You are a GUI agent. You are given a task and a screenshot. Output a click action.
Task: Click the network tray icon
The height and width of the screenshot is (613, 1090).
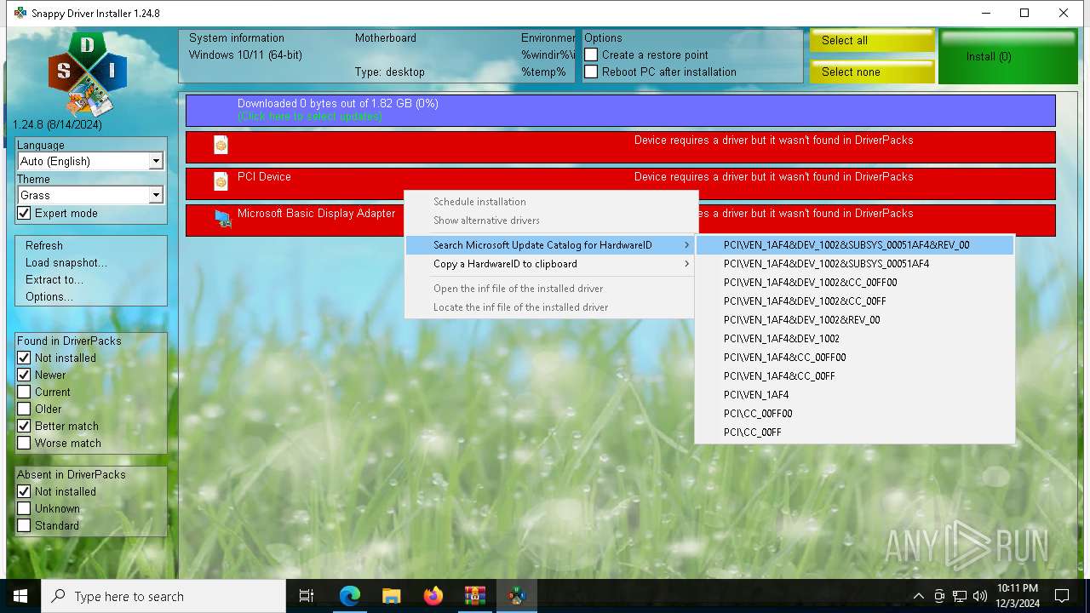pyautogui.click(x=960, y=596)
